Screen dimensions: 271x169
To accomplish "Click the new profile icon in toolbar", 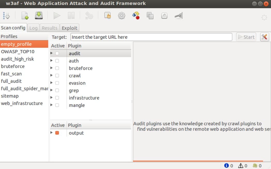I will point(25,16).
